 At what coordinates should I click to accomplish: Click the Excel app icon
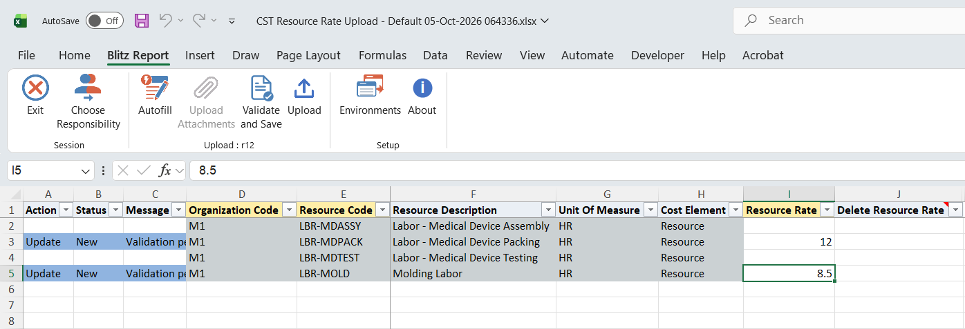click(x=21, y=21)
